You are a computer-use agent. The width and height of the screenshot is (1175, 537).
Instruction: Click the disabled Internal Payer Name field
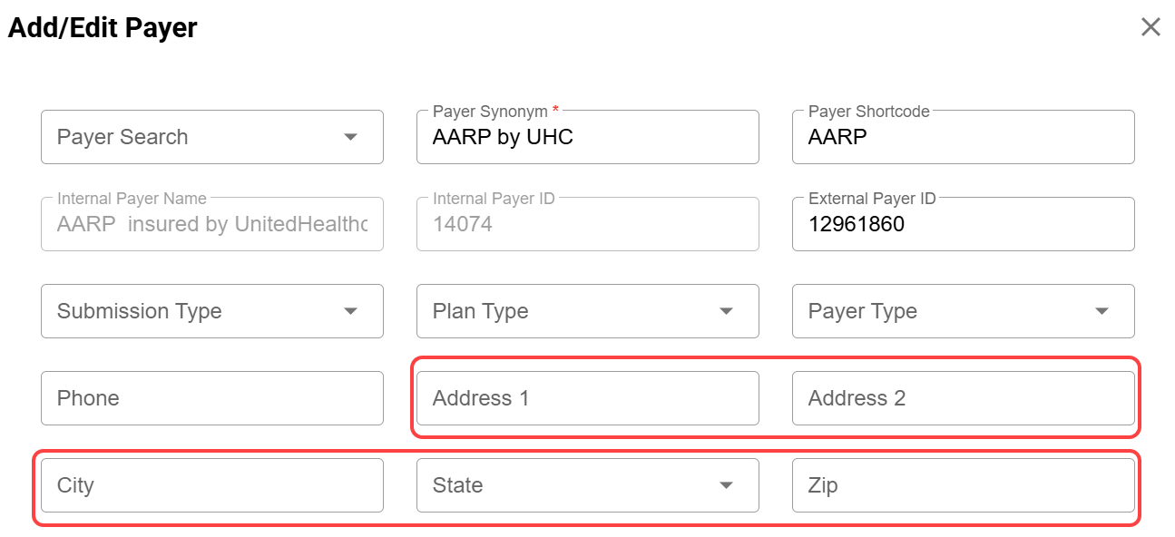[211, 225]
